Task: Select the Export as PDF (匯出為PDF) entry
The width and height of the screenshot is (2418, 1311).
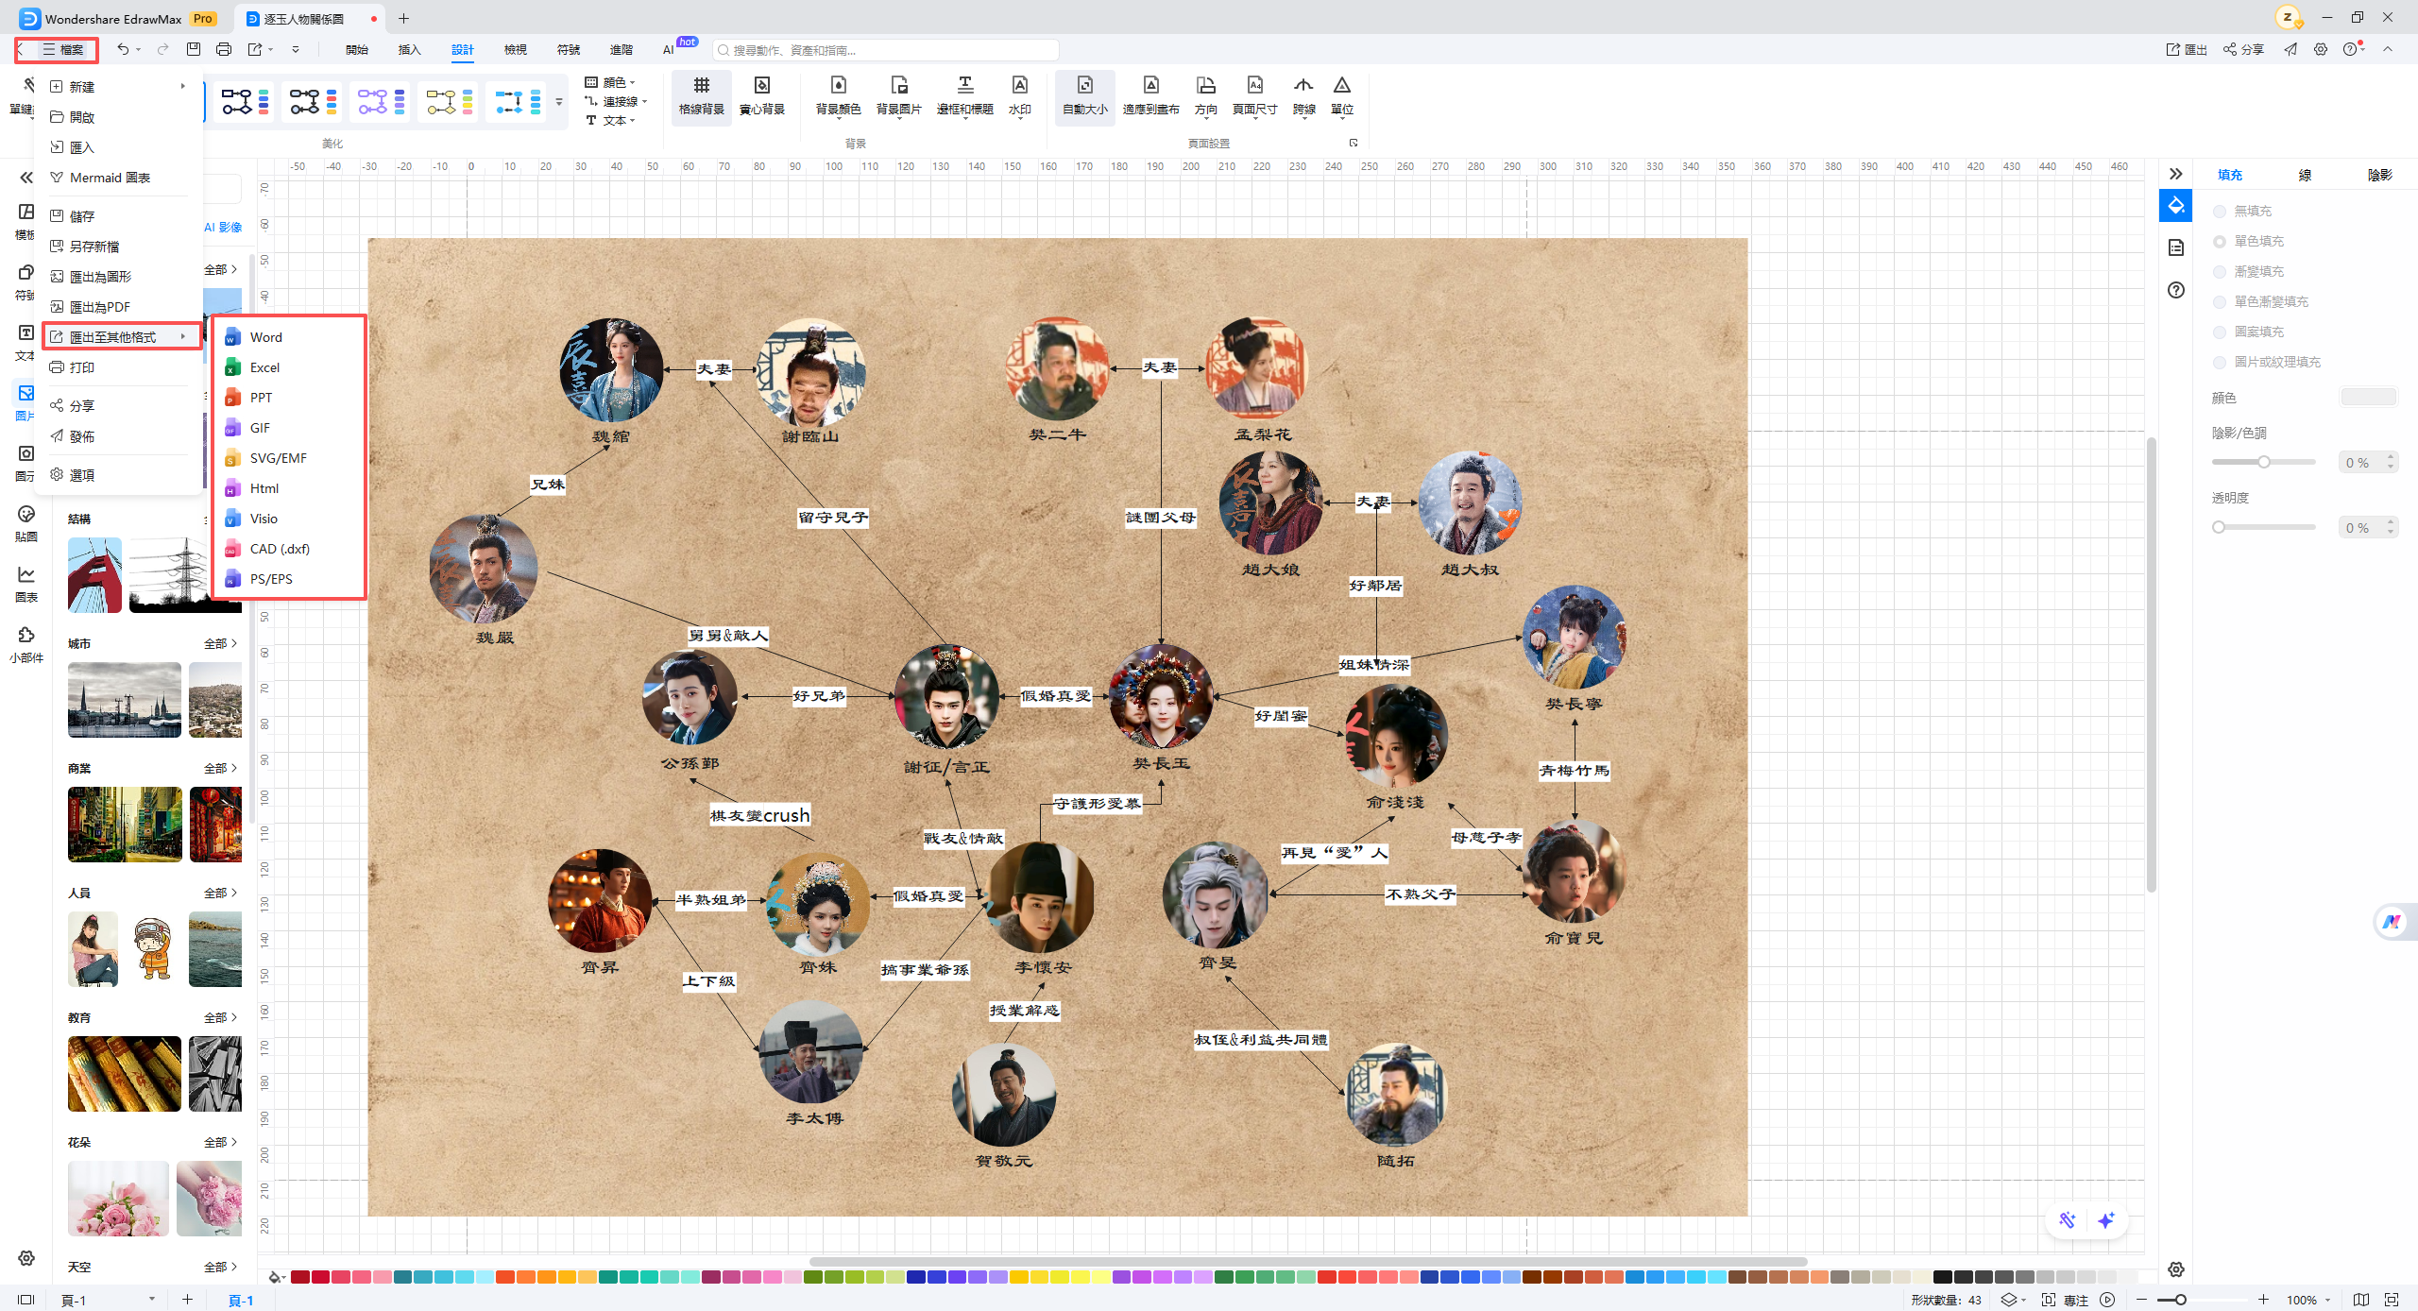Action: tap(100, 307)
